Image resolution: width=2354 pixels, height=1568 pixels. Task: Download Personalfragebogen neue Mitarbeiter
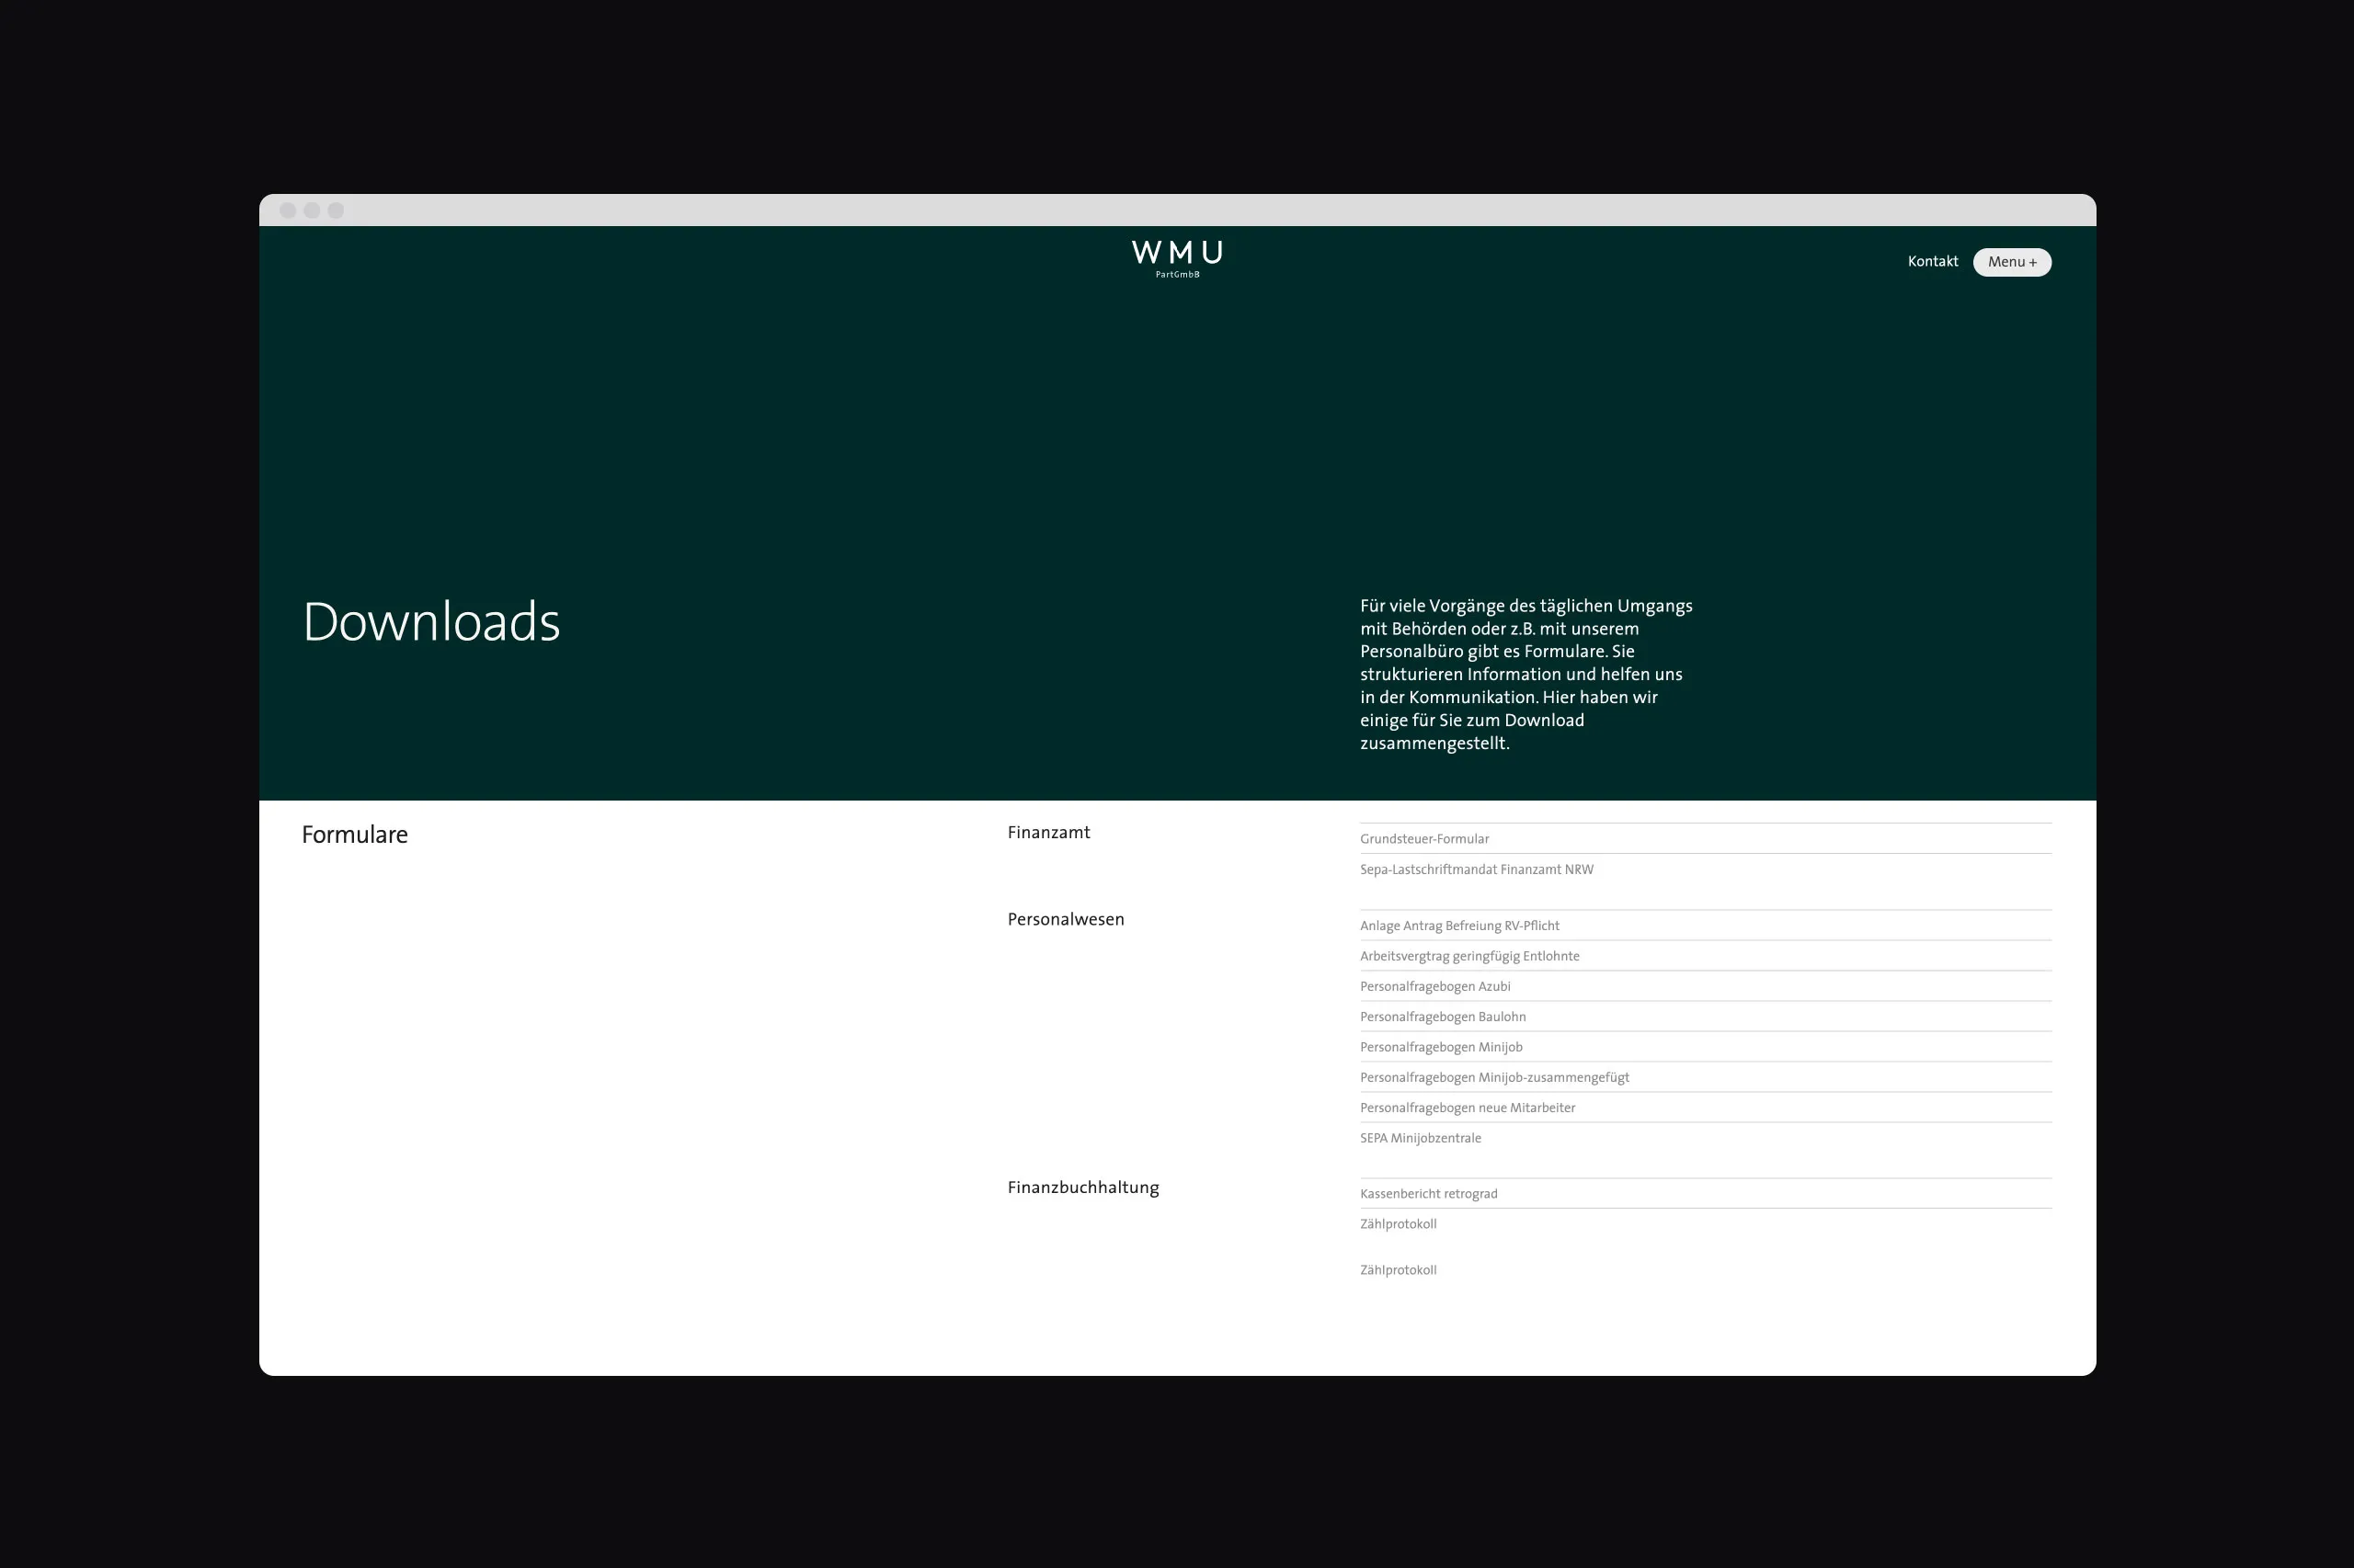pos(1467,1108)
